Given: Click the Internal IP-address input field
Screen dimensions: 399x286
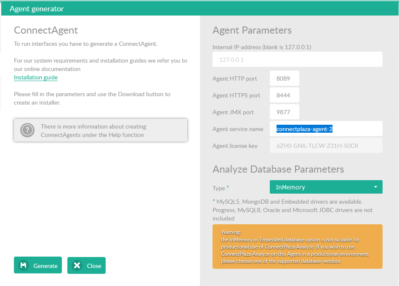Looking at the screenshot, I should 298,60.
